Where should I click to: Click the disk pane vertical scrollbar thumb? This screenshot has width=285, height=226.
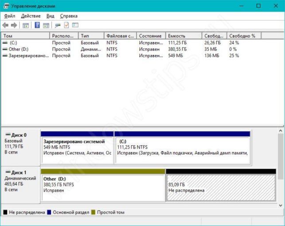click(281, 156)
